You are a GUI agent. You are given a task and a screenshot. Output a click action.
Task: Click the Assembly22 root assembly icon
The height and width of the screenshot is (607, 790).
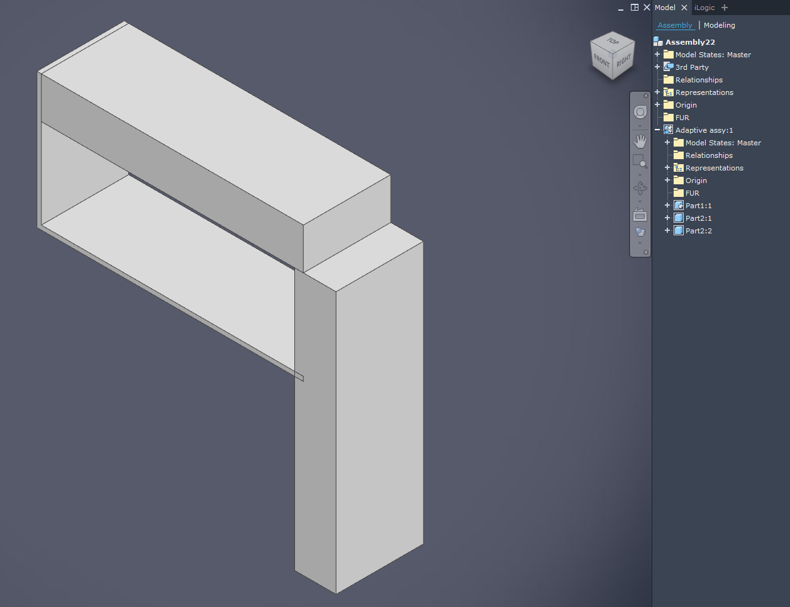[x=658, y=42]
